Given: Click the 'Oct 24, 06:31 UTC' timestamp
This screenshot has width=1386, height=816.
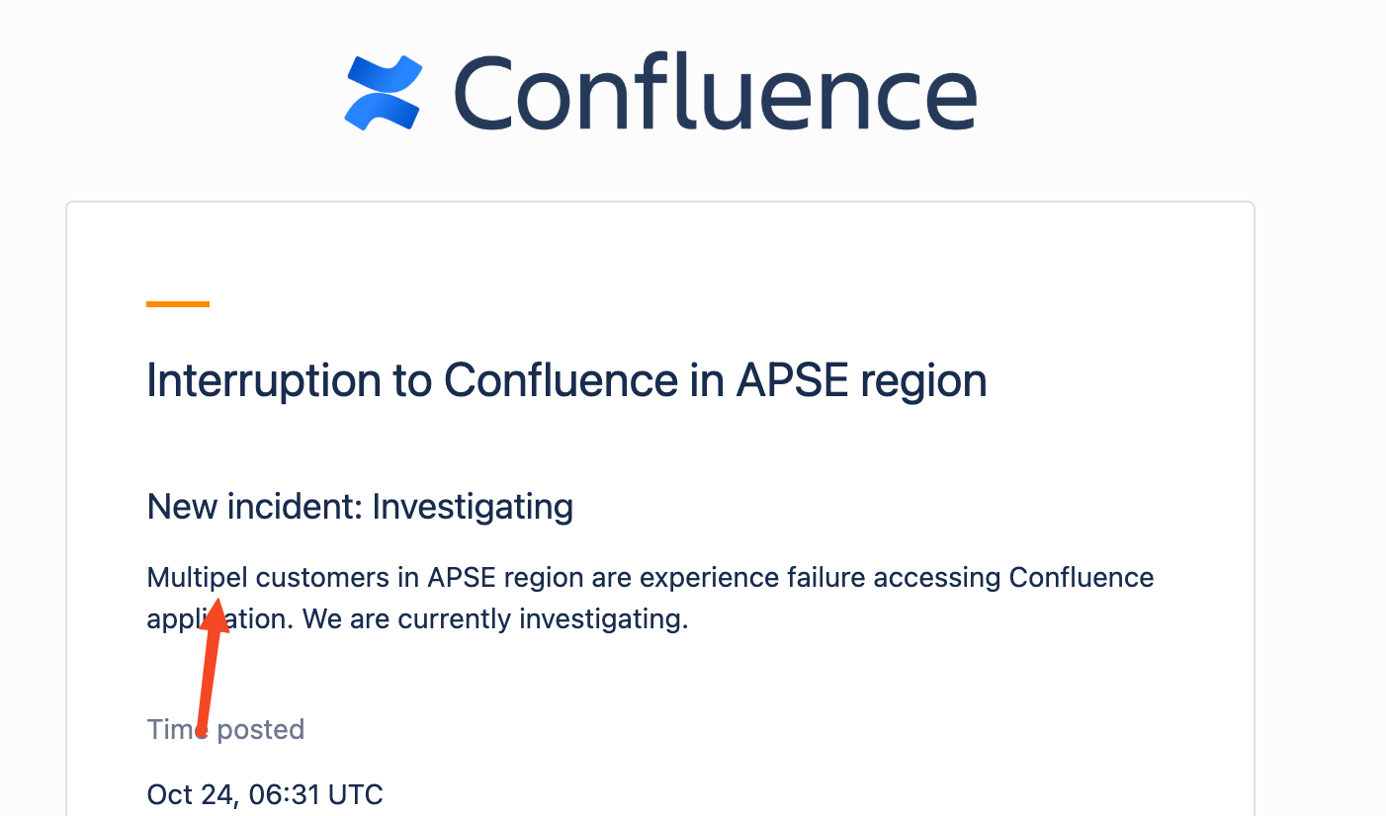Looking at the screenshot, I should pos(265,793).
